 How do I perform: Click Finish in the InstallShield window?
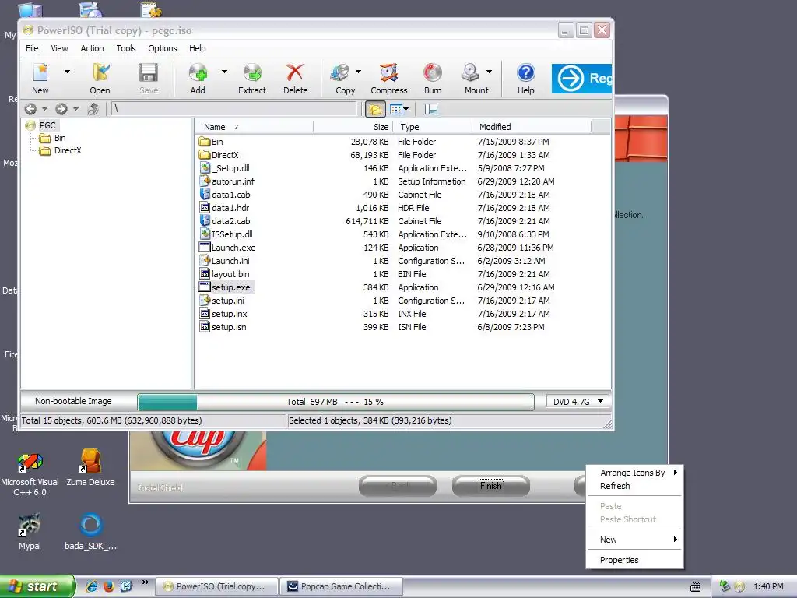pyautogui.click(x=490, y=486)
